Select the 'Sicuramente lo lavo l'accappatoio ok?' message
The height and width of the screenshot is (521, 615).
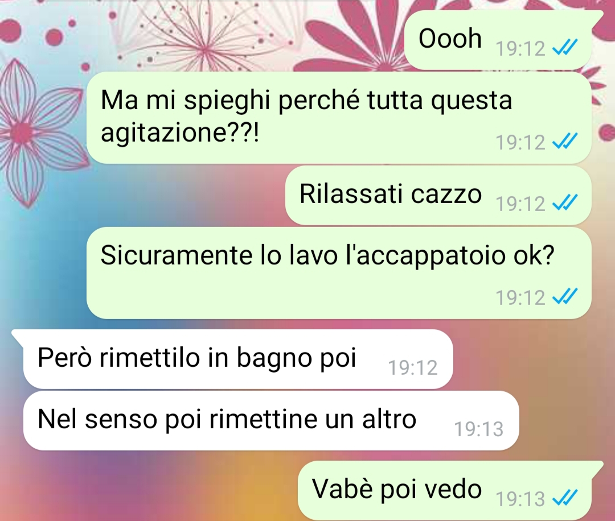339,273
